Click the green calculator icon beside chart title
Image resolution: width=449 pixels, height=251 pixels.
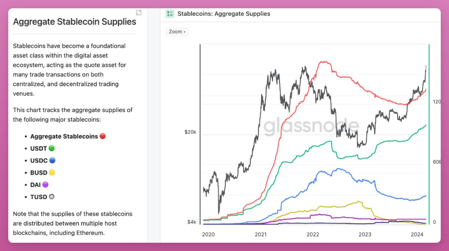[x=170, y=14]
